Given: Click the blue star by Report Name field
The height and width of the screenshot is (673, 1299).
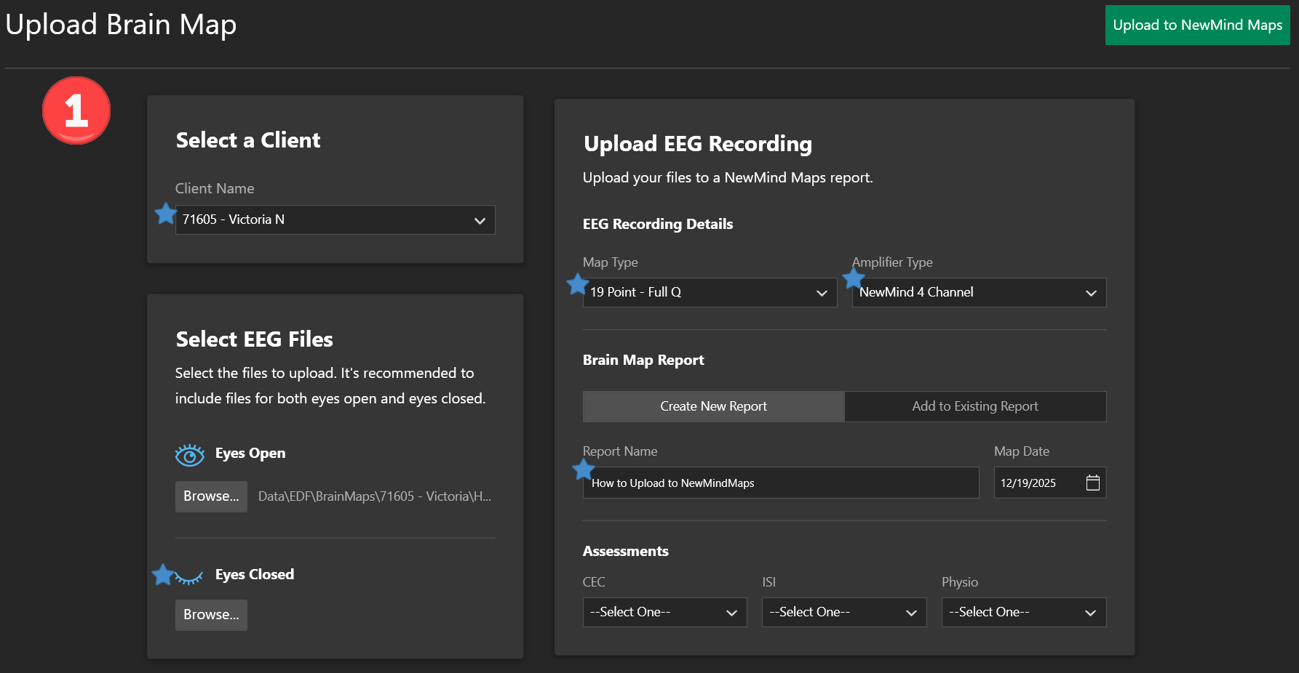Looking at the screenshot, I should 584,470.
